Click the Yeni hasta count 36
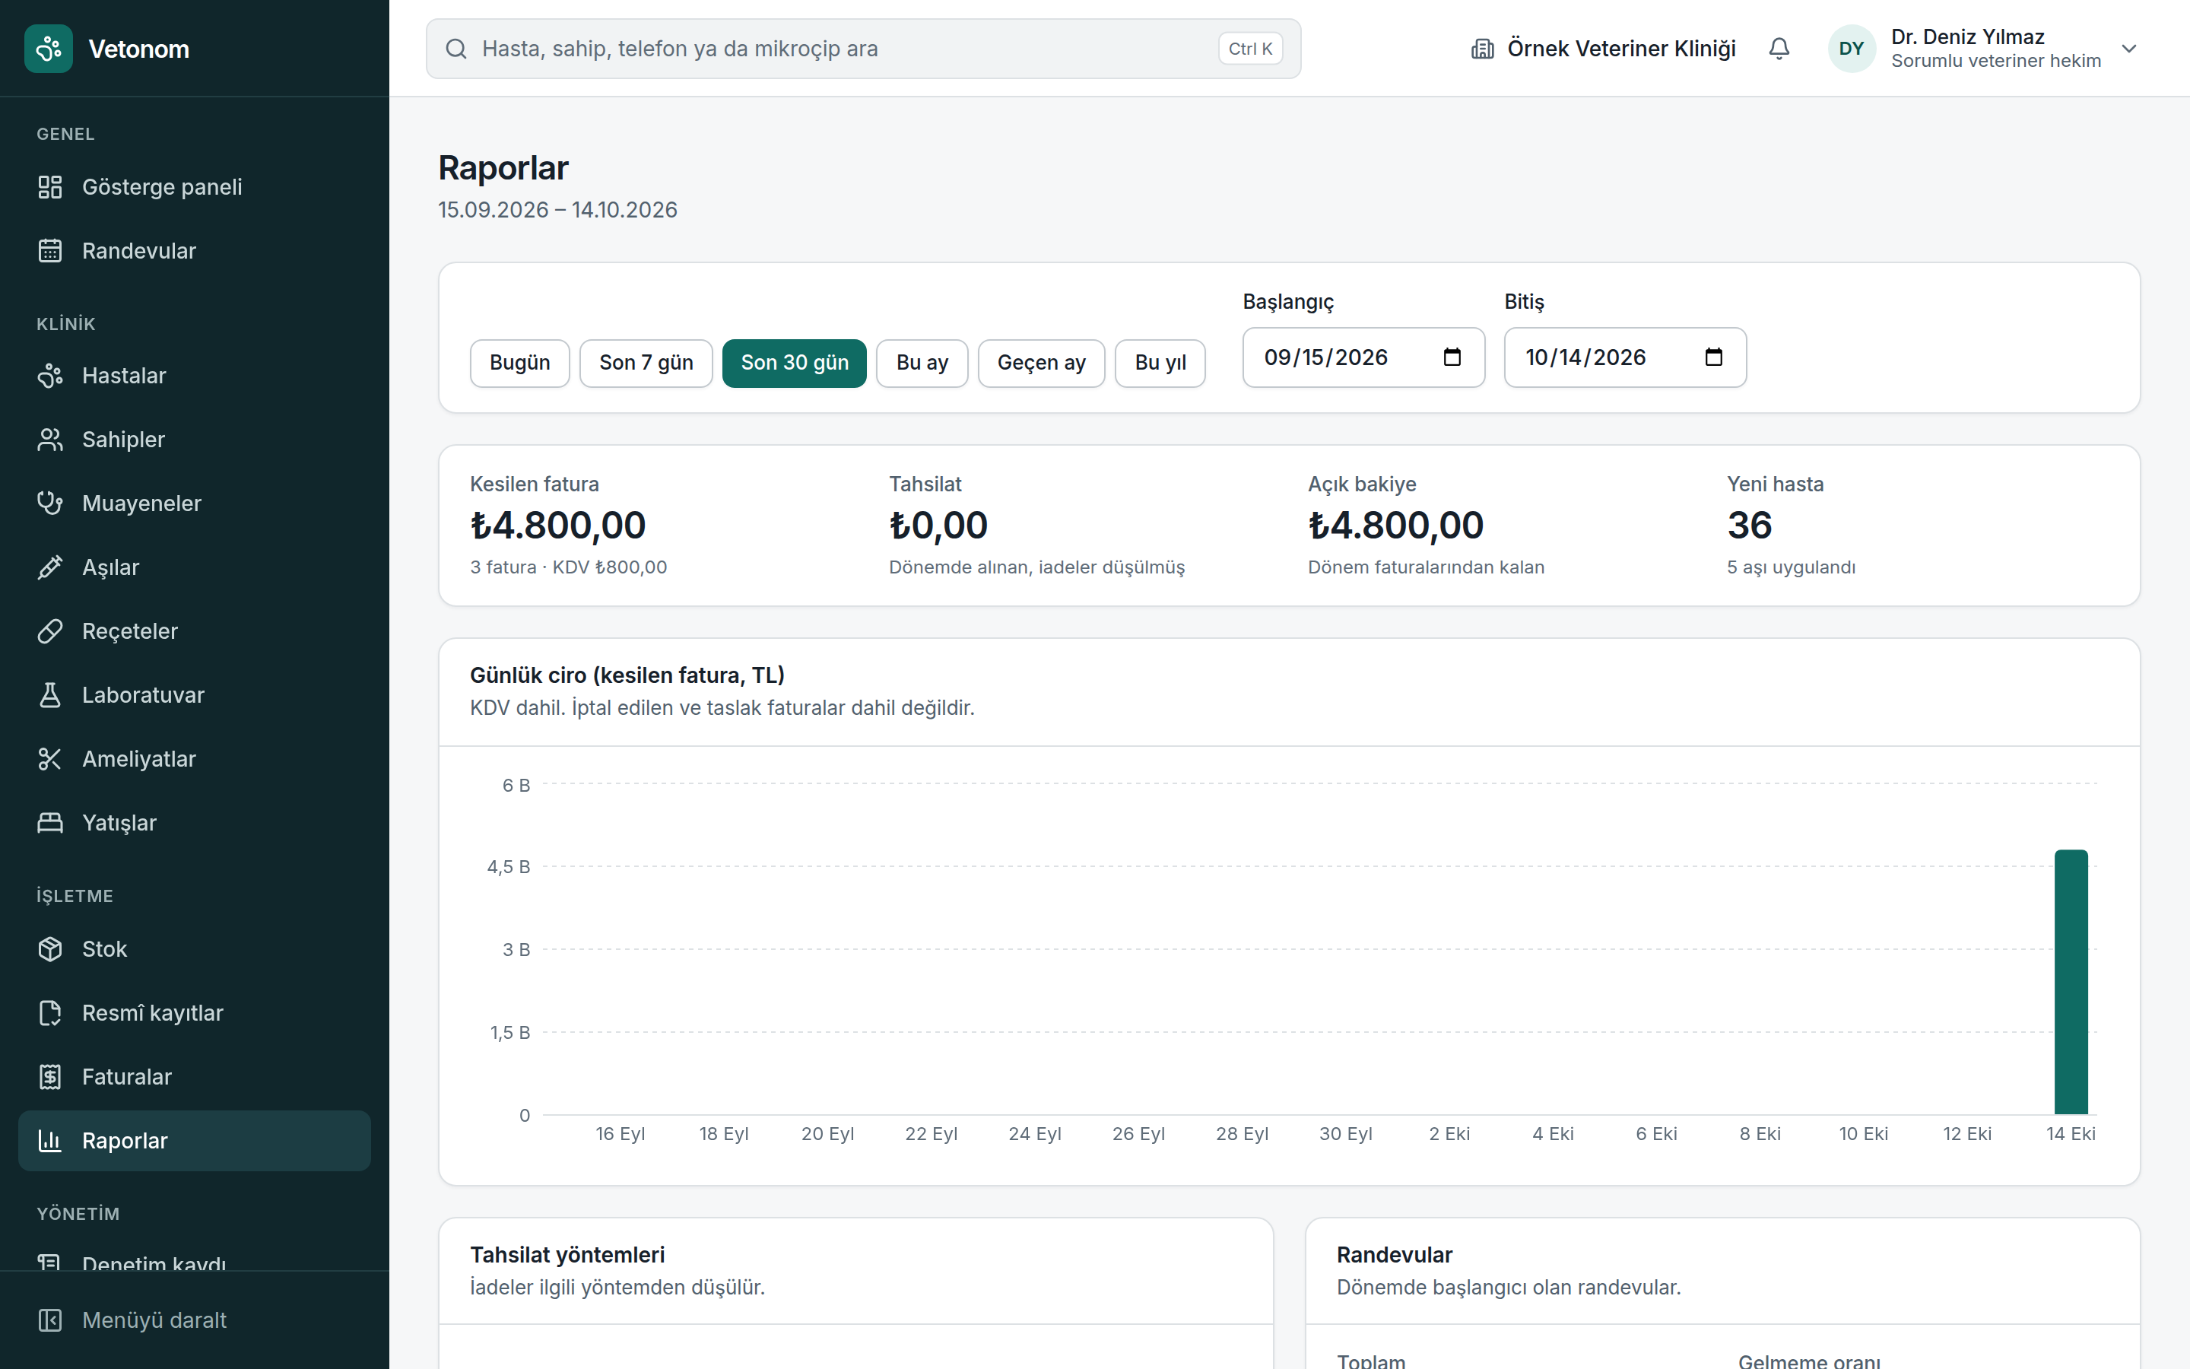Screen dimensions: 2190x1369 pos(1749,525)
